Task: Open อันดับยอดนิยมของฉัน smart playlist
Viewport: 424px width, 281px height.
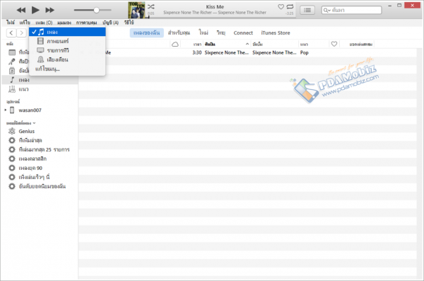Action: 42,186
